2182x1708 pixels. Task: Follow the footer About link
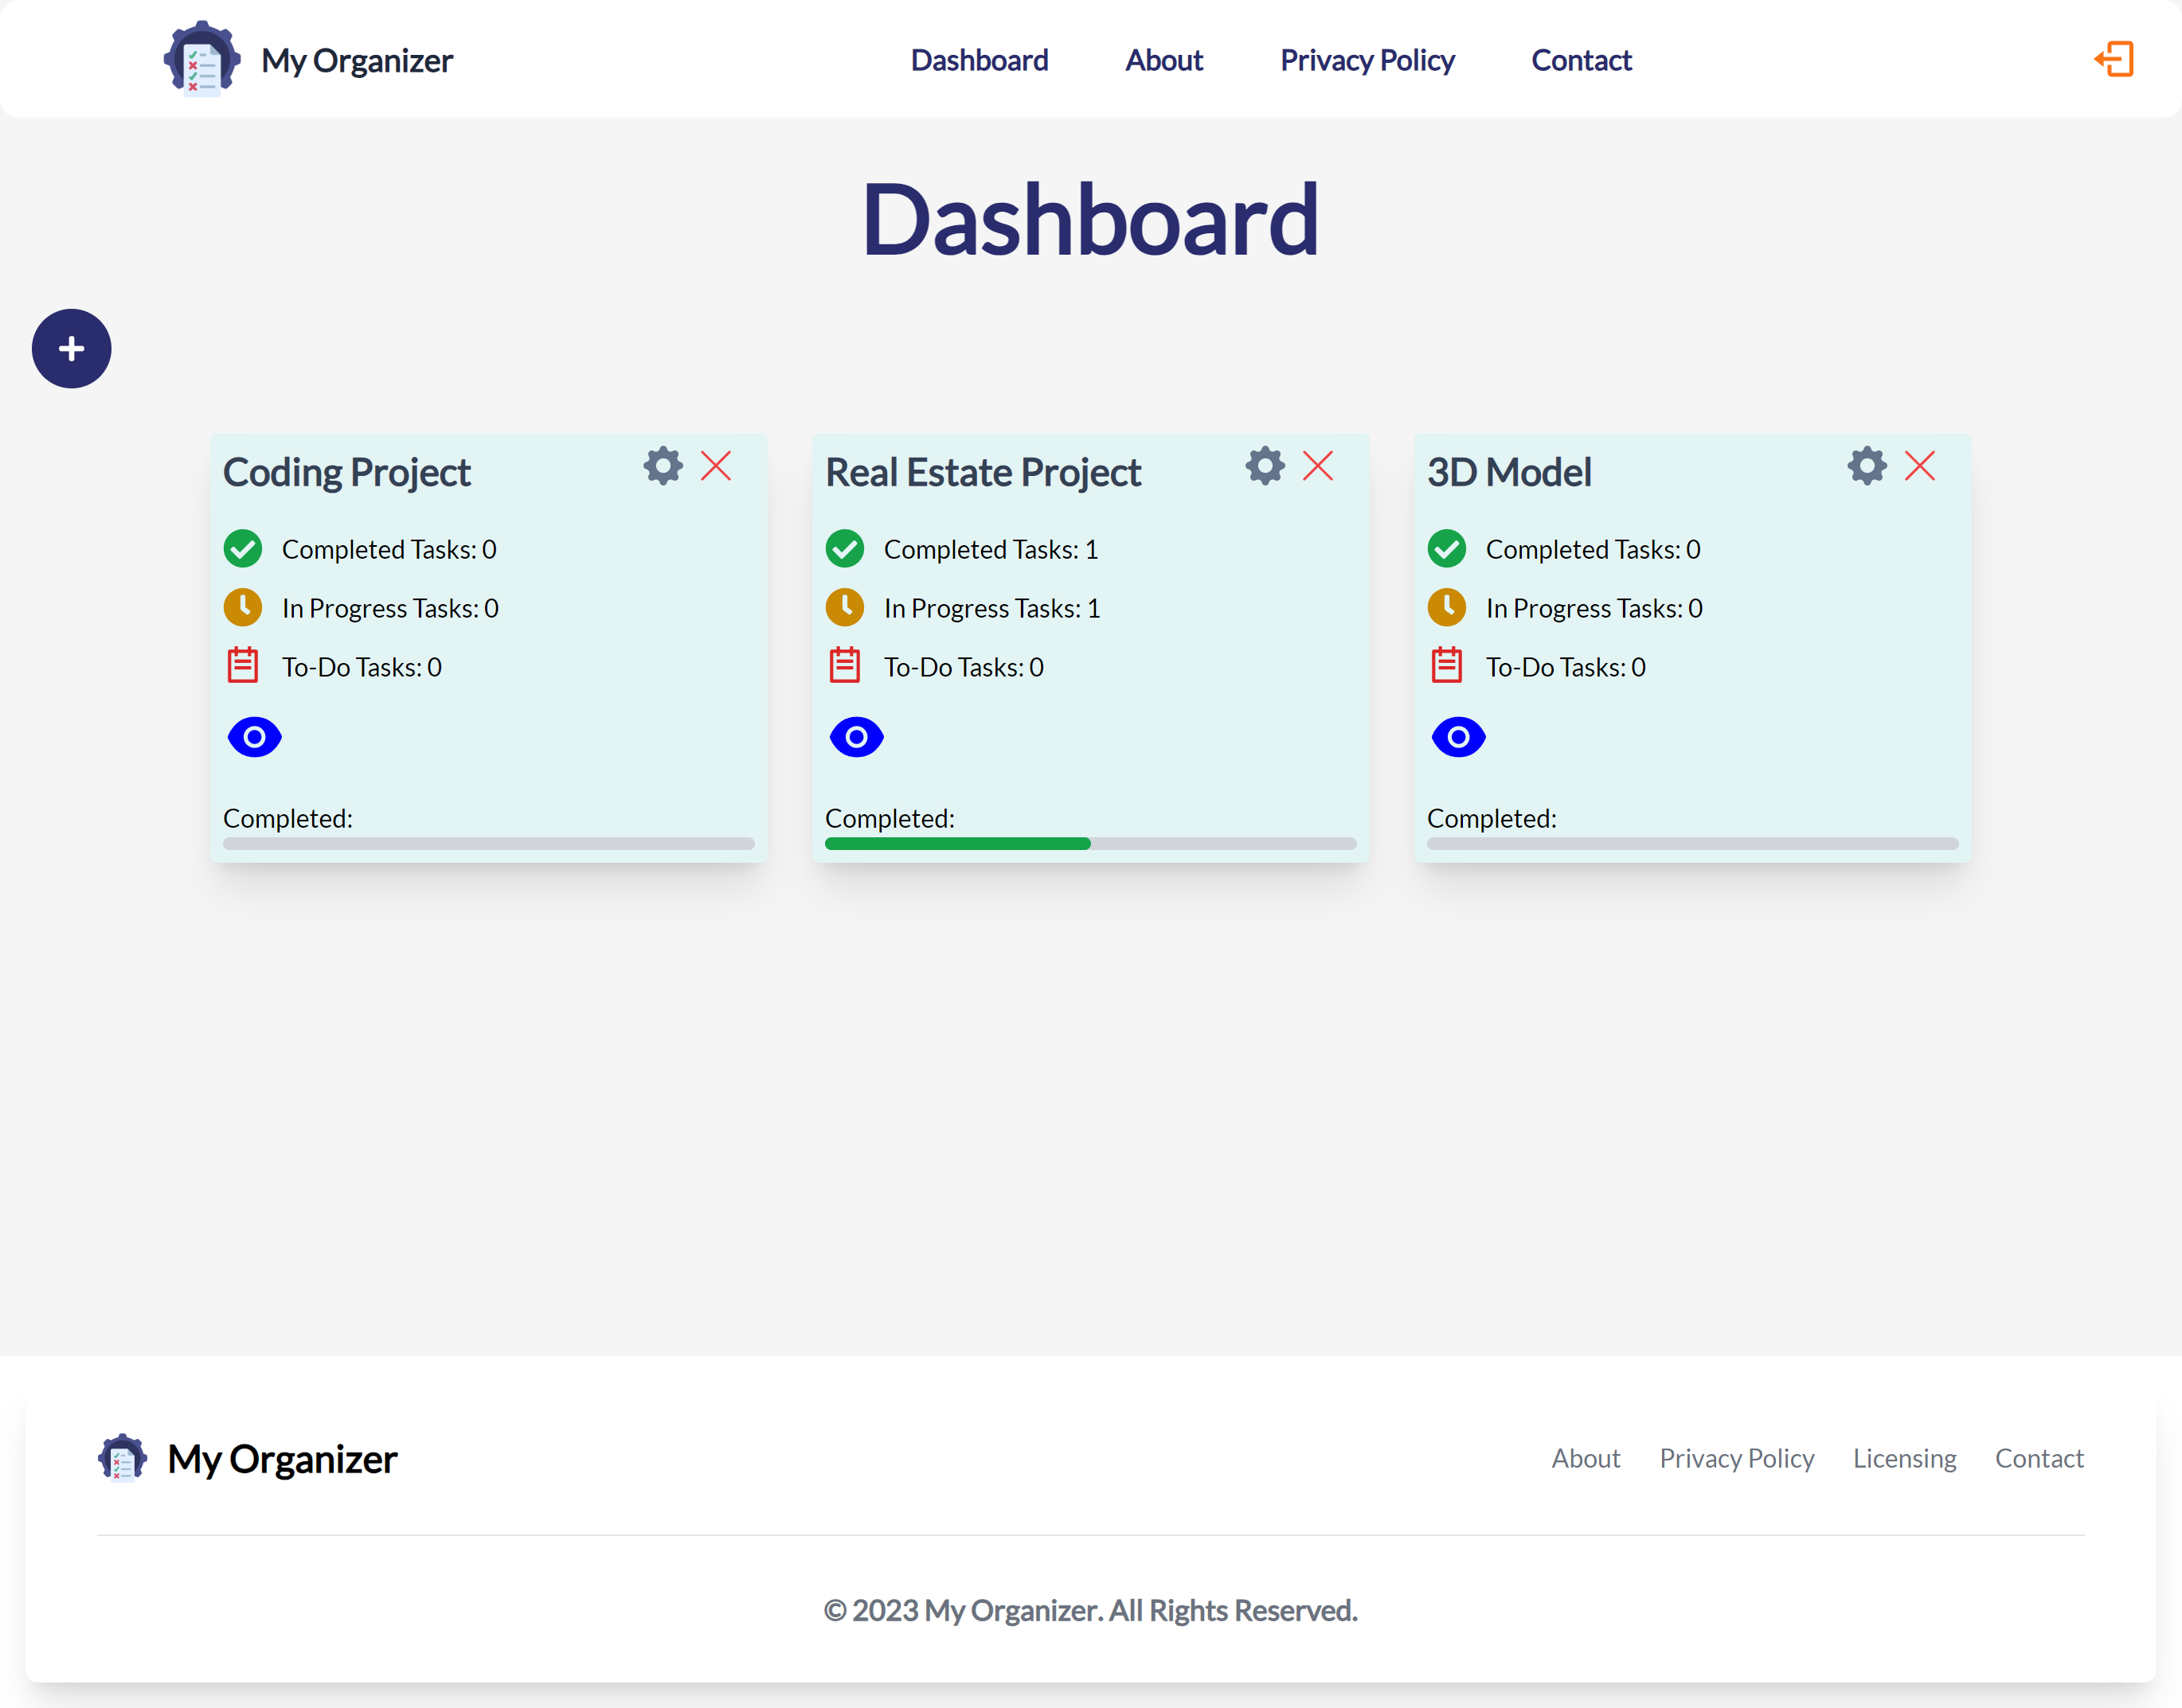1586,1458
